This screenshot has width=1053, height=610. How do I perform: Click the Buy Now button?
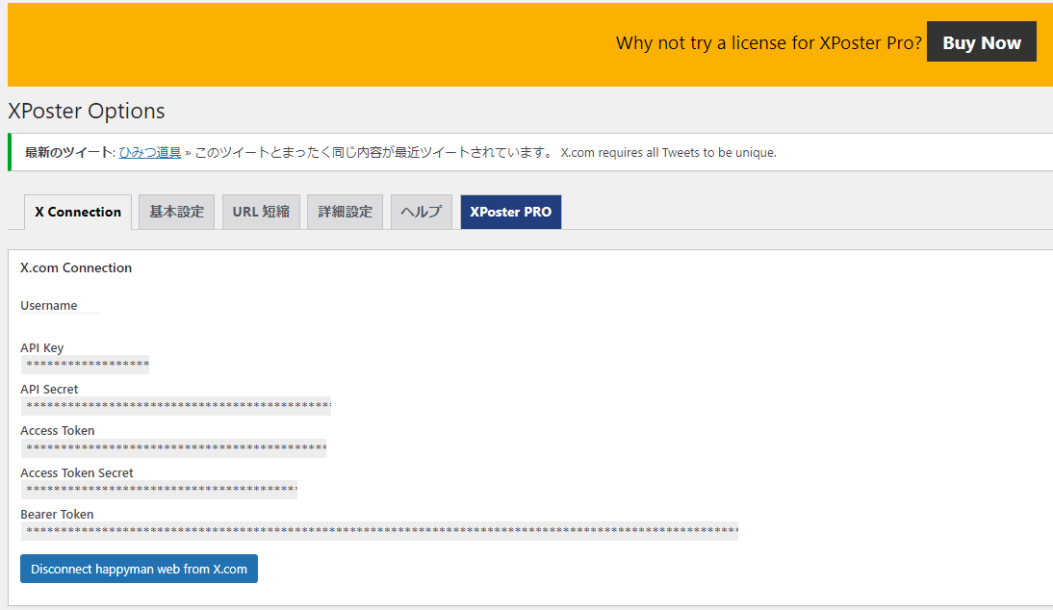click(x=981, y=42)
